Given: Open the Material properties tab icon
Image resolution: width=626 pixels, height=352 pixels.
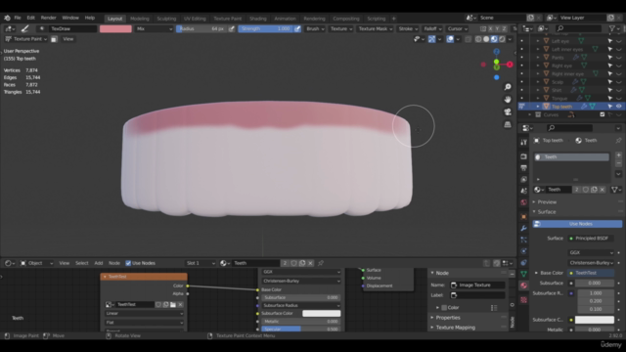Looking at the screenshot, I should (524, 286).
